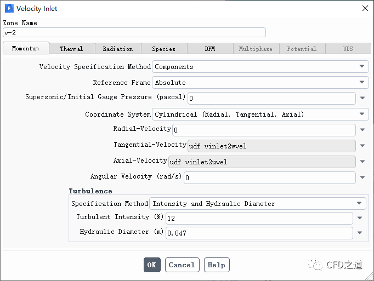Click the Fluent app icon in title bar

point(9,9)
